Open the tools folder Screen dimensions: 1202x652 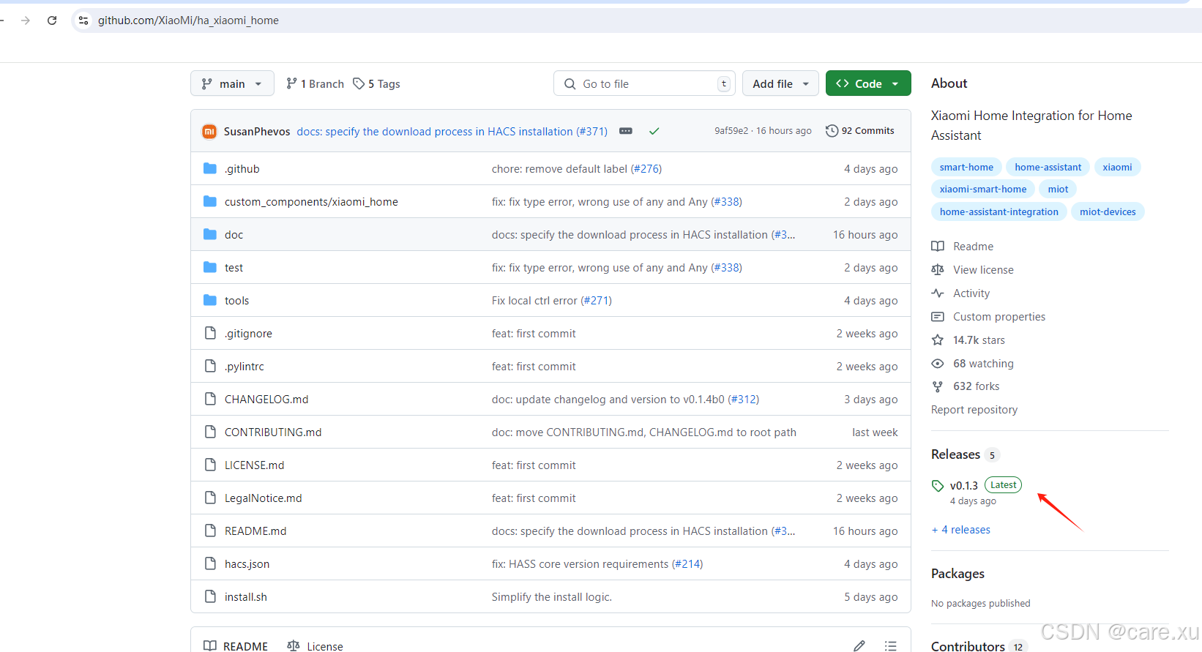coord(236,300)
